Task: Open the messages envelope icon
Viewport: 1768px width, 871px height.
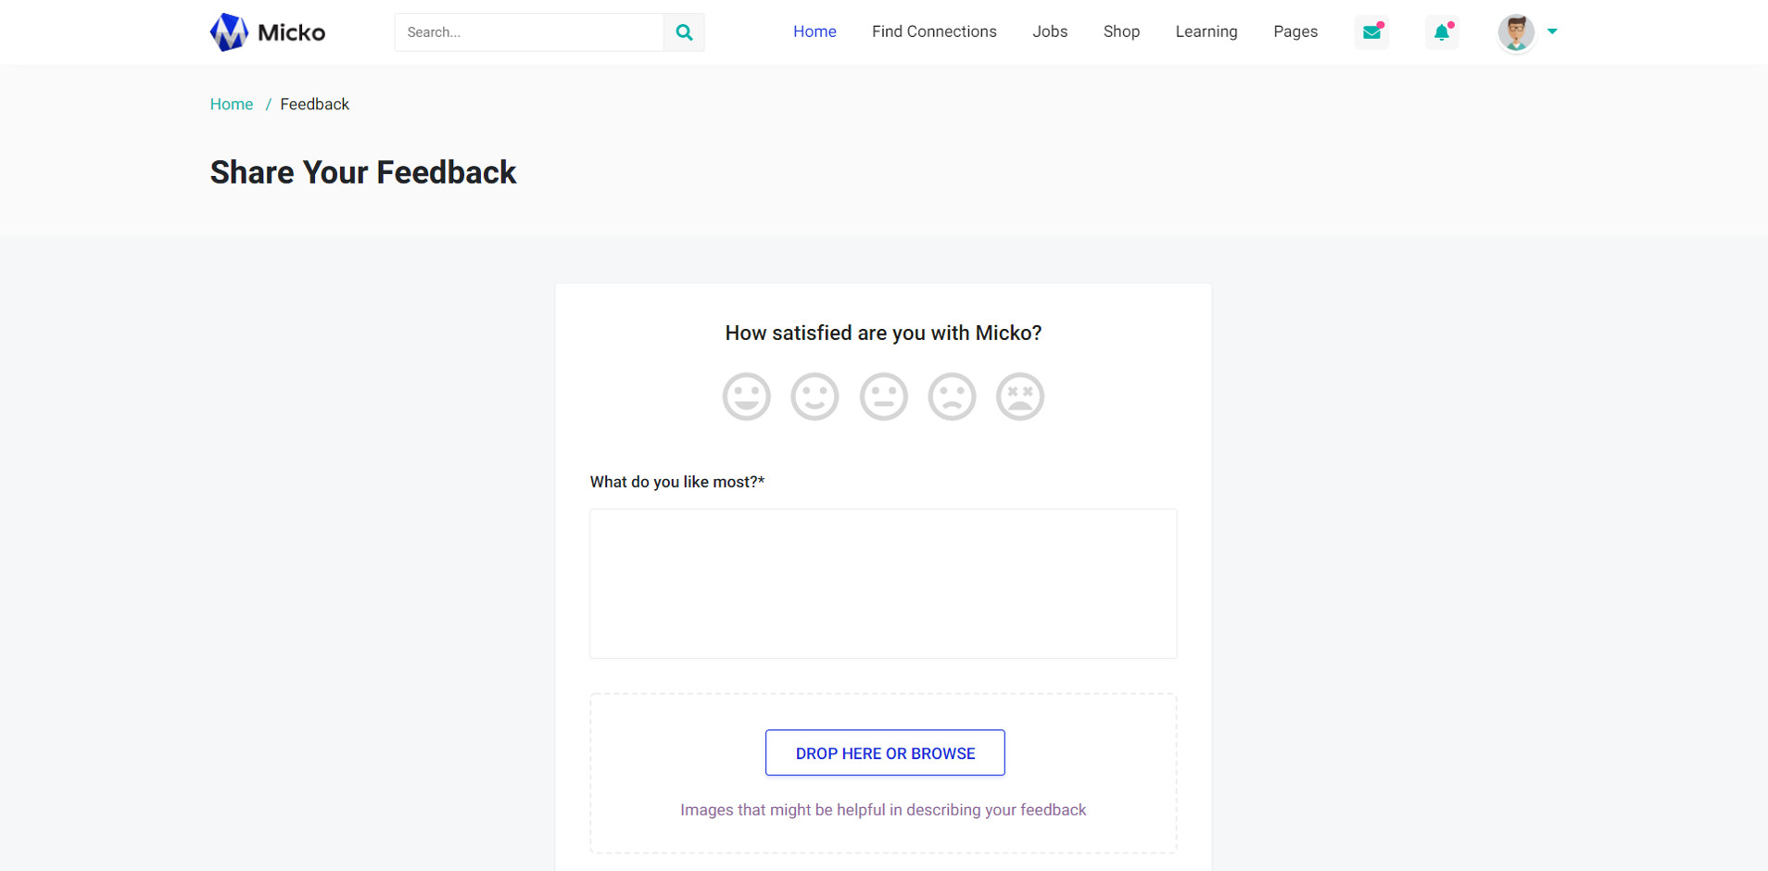Action: point(1371,32)
